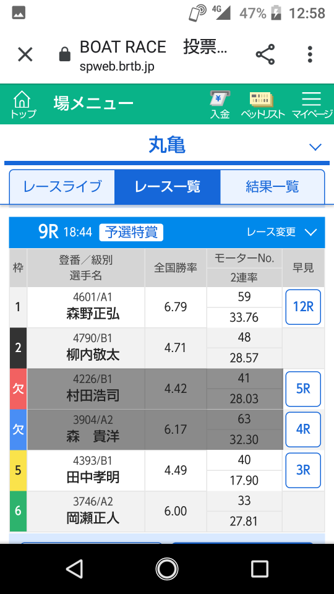Tap the 3R early-view button
This screenshot has height=594, width=334.
pyautogui.click(x=303, y=470)
